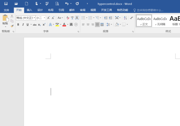The height and width of the screenshot is (126, 180).
Task: Open the 字体 dialog launcher
Action: (78, 31)
